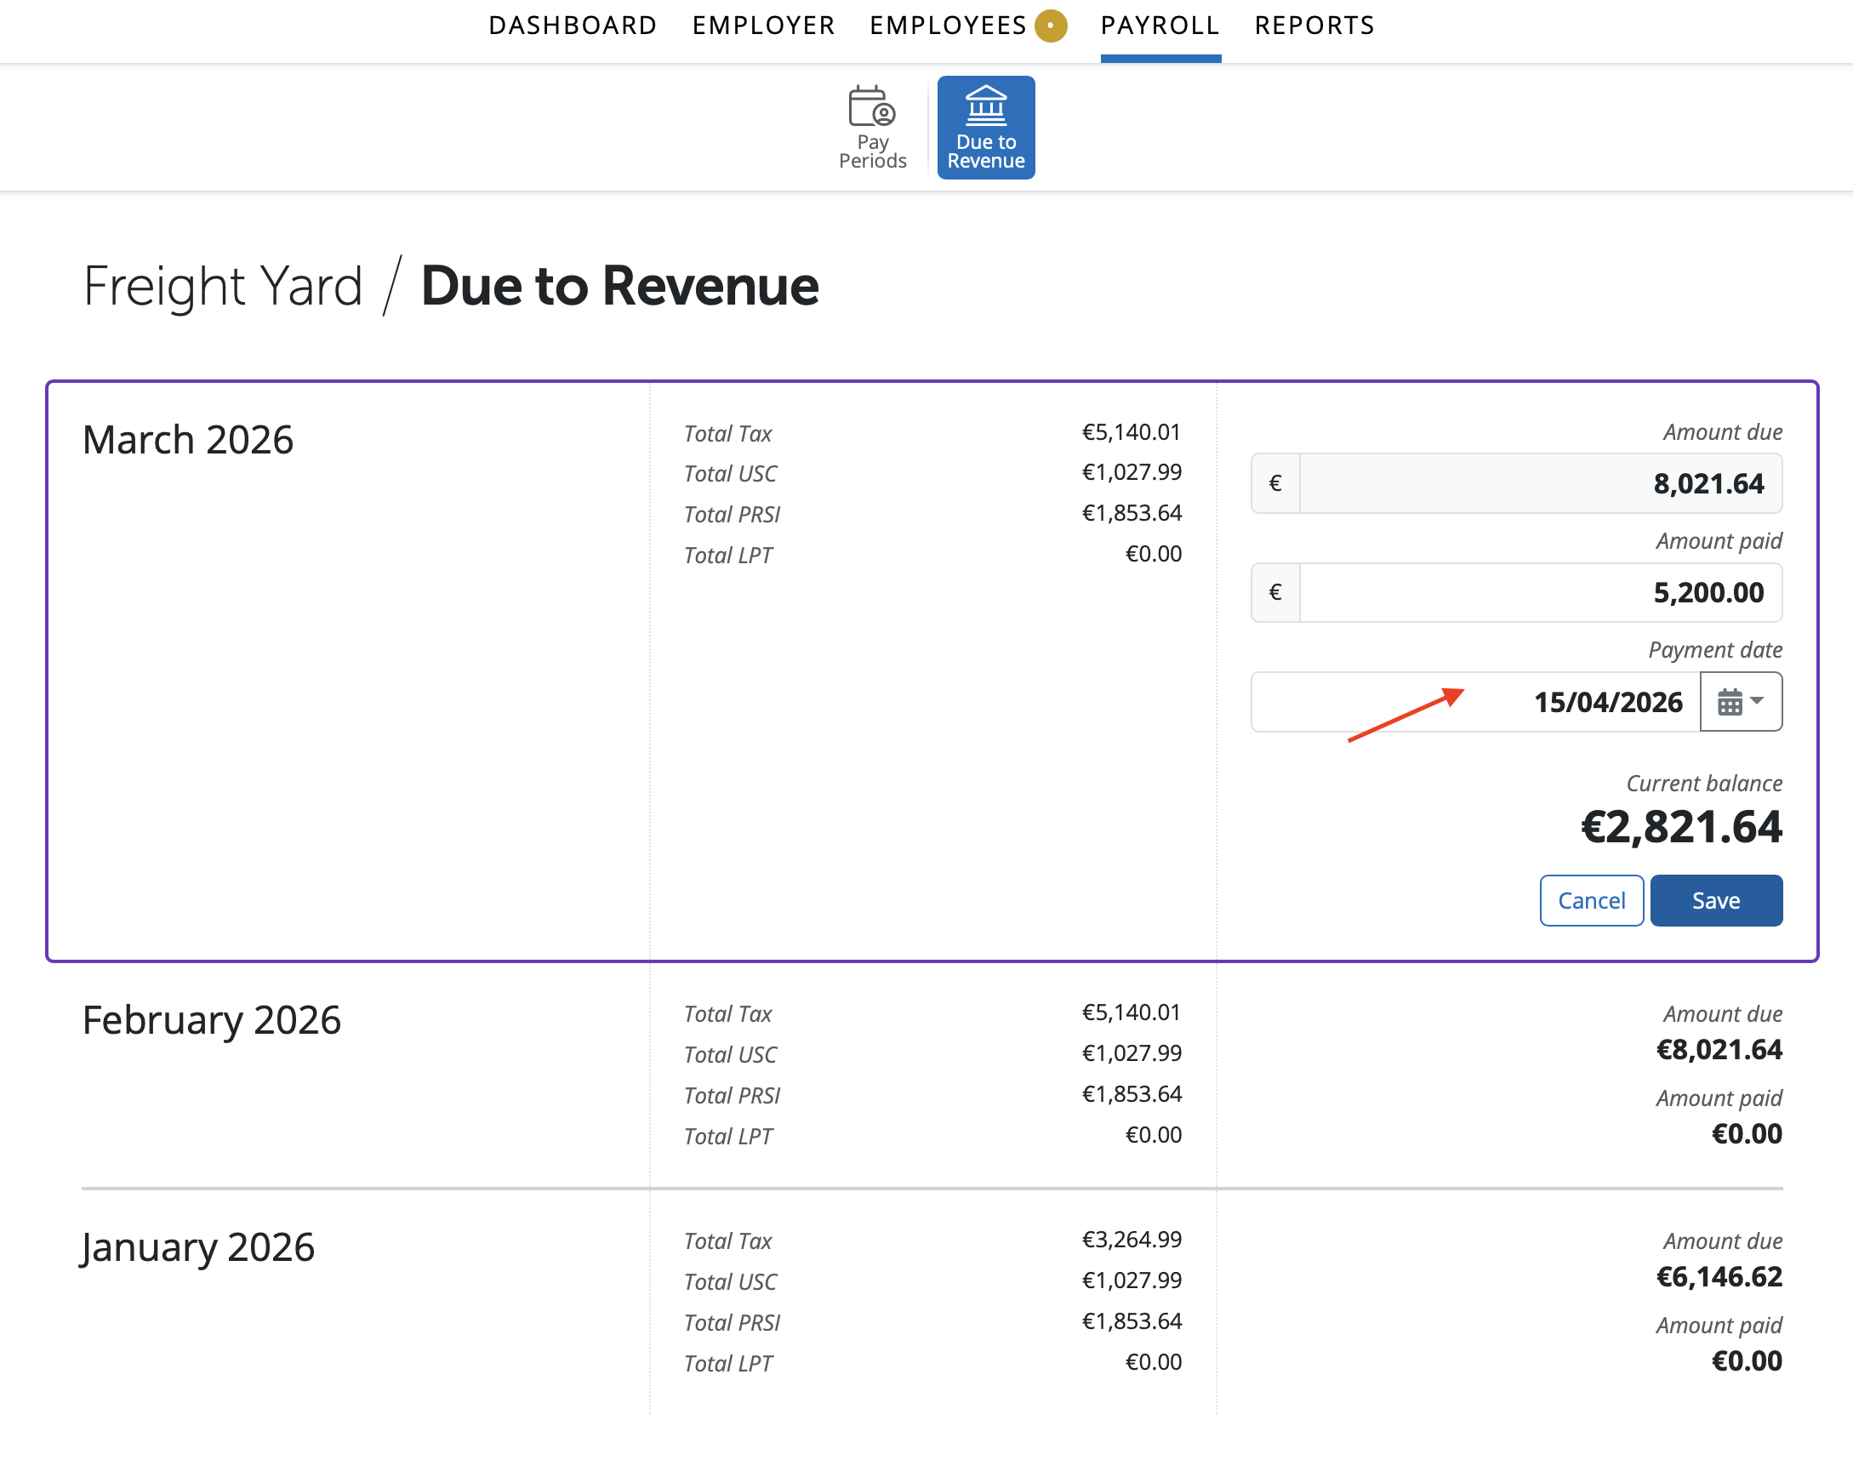
Task: Click into the Amount paid field
Action: click(1539, 592)
